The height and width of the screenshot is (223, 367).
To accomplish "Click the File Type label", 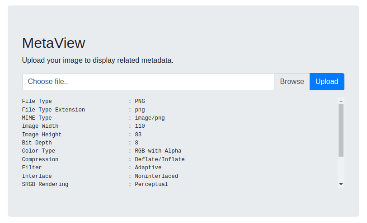I will (x=37, y=101).
